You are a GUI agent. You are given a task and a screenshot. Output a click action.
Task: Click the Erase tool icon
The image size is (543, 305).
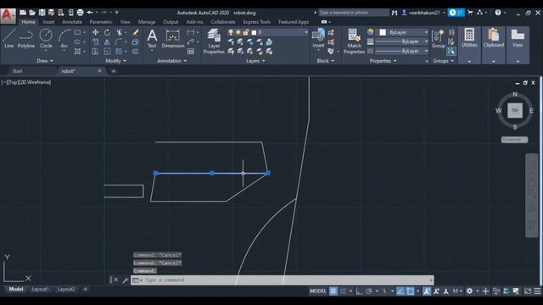(x=136, y=32)
